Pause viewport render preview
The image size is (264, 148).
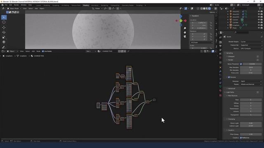pos(215,8)
